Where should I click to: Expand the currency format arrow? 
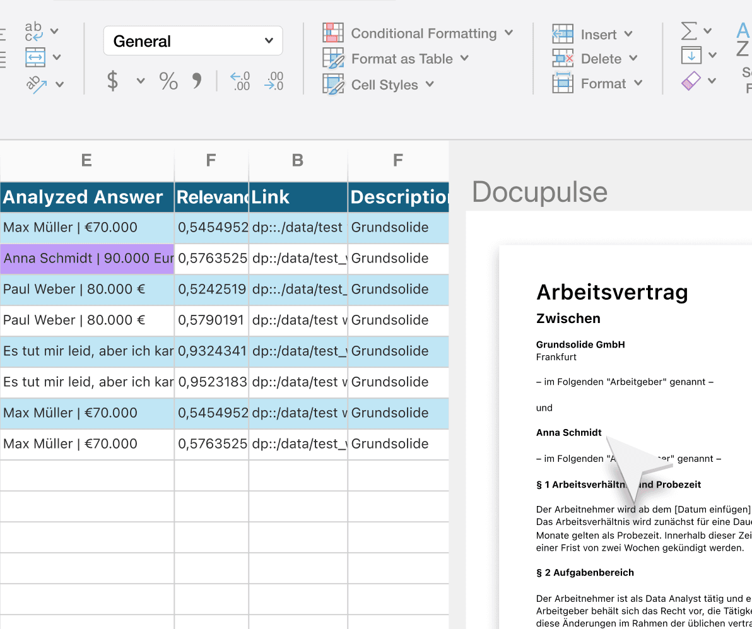(x=141, y=81)
